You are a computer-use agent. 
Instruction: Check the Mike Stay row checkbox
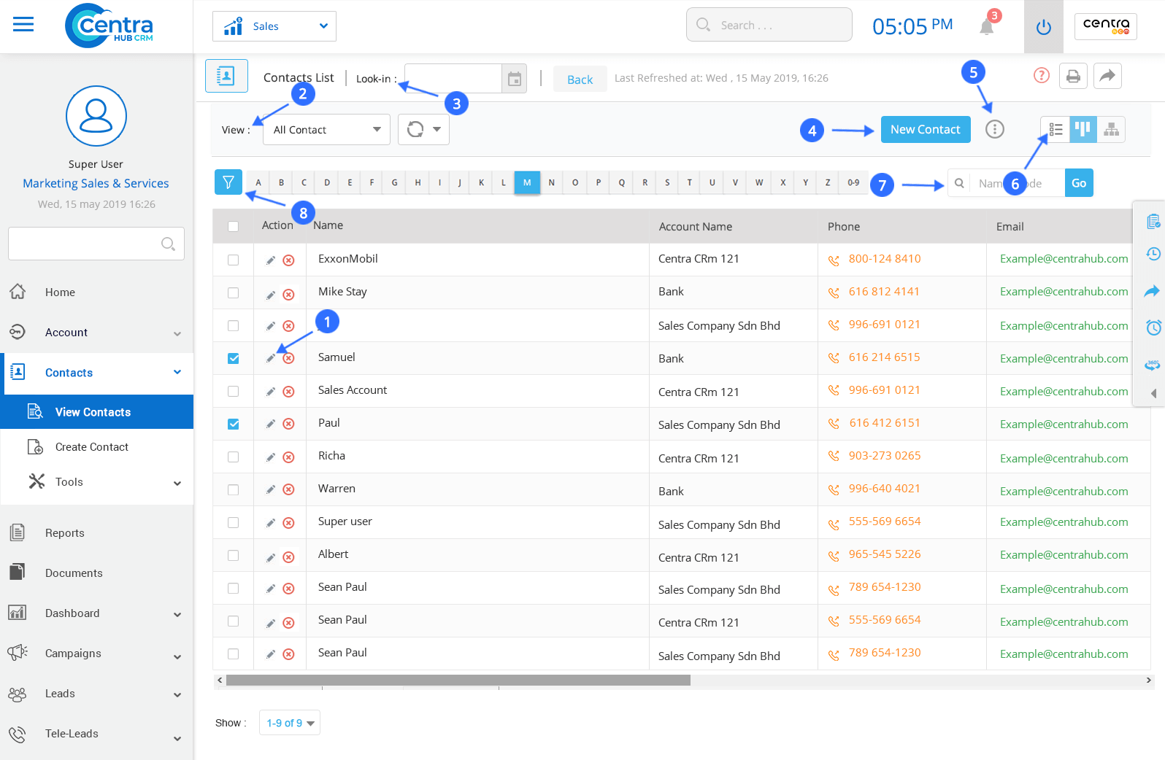[x=234, y=292]
